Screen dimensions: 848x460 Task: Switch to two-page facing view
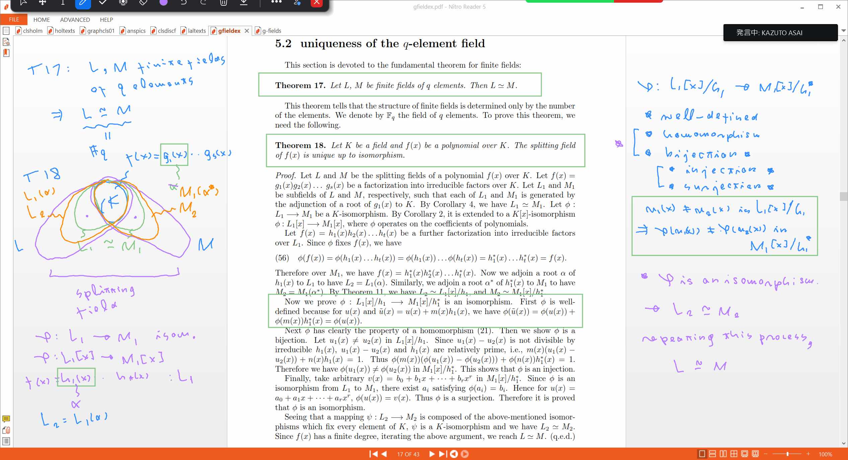pos(723,454)
